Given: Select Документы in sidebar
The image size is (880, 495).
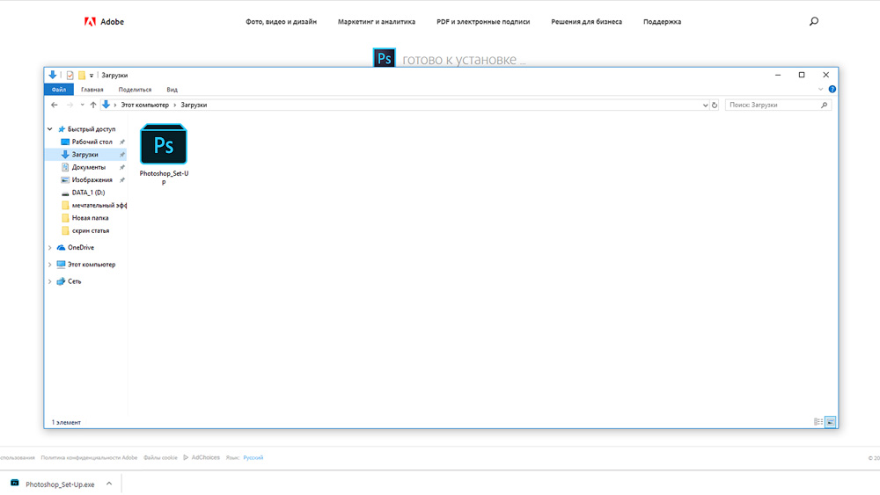Looking at the screenshot, I should click(89, 167).
